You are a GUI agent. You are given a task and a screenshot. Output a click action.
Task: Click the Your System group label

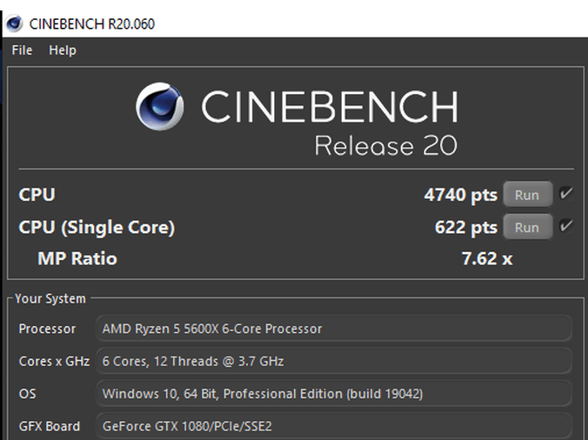pyautogui.click(x=50, y=299)
